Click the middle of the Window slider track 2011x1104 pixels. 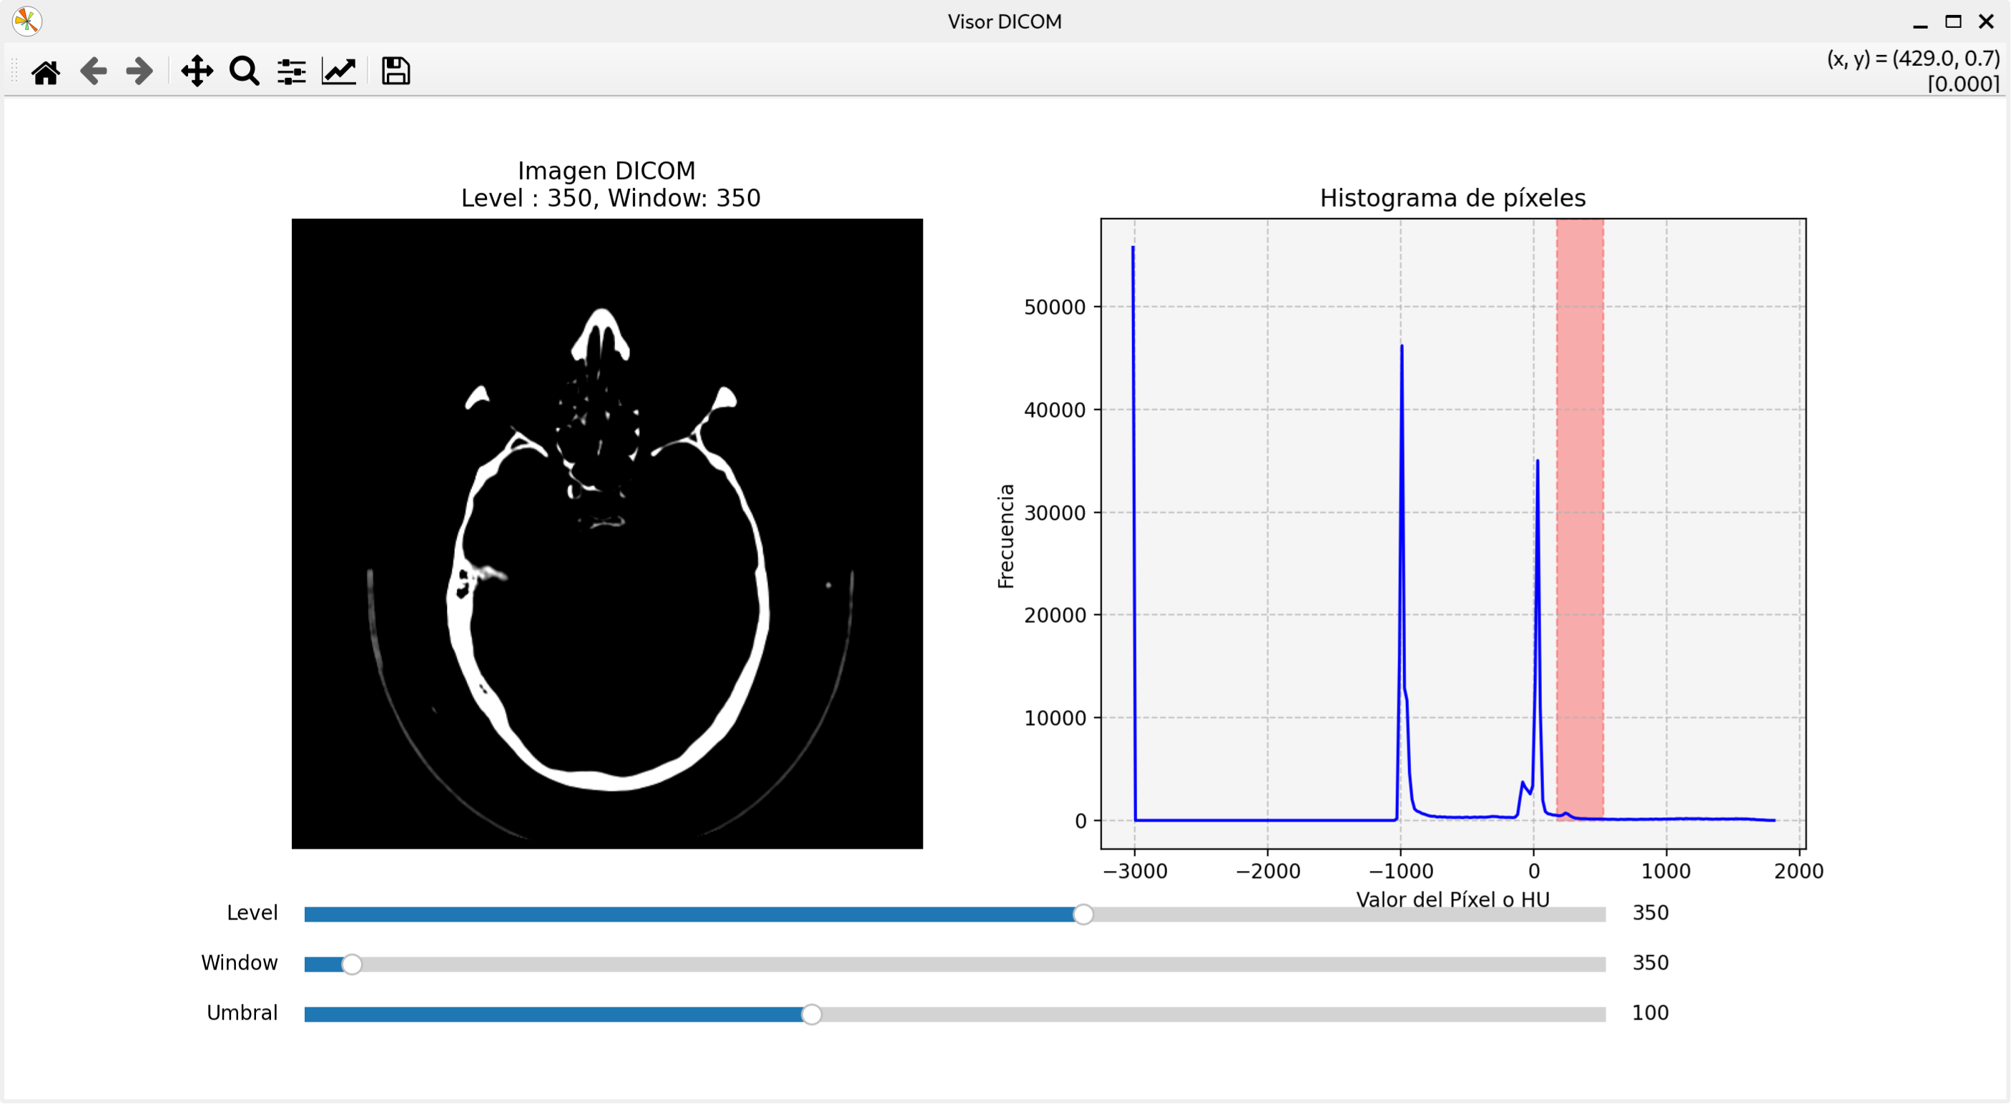click(955, 965)
